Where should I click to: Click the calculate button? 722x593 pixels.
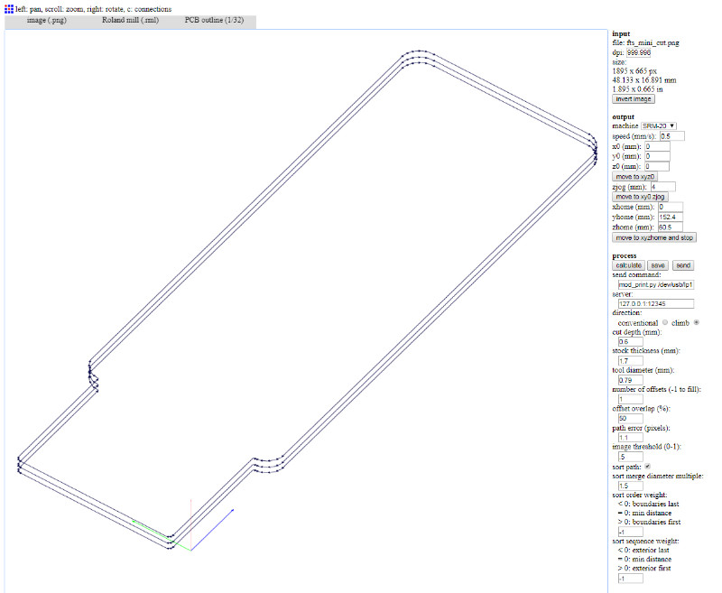628,265
